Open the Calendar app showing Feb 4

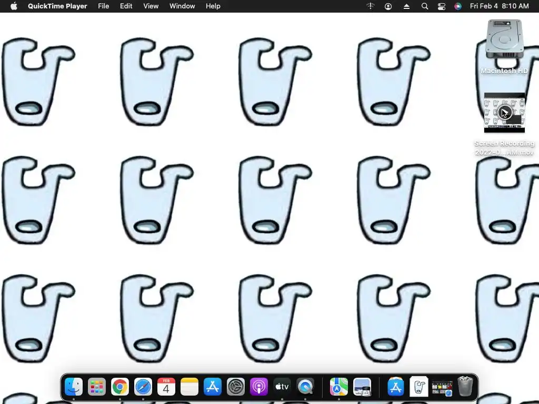pyautogui.click(x=166, y=387)
